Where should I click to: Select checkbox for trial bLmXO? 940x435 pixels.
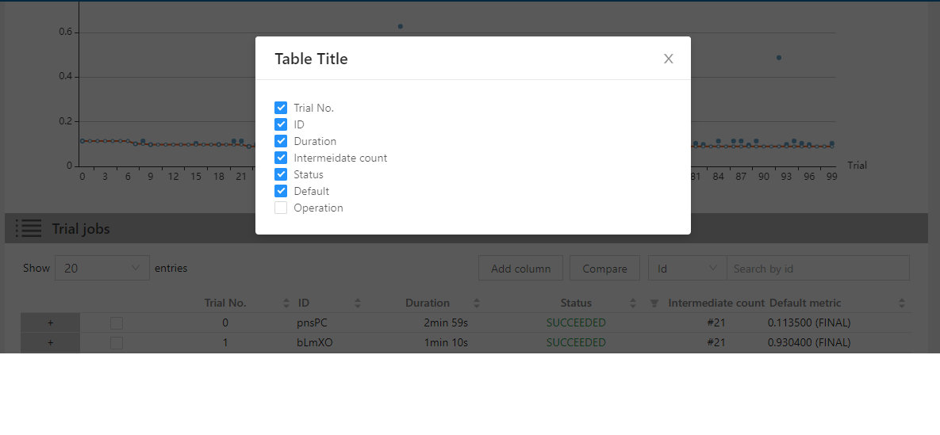click(x=117, y=343)
